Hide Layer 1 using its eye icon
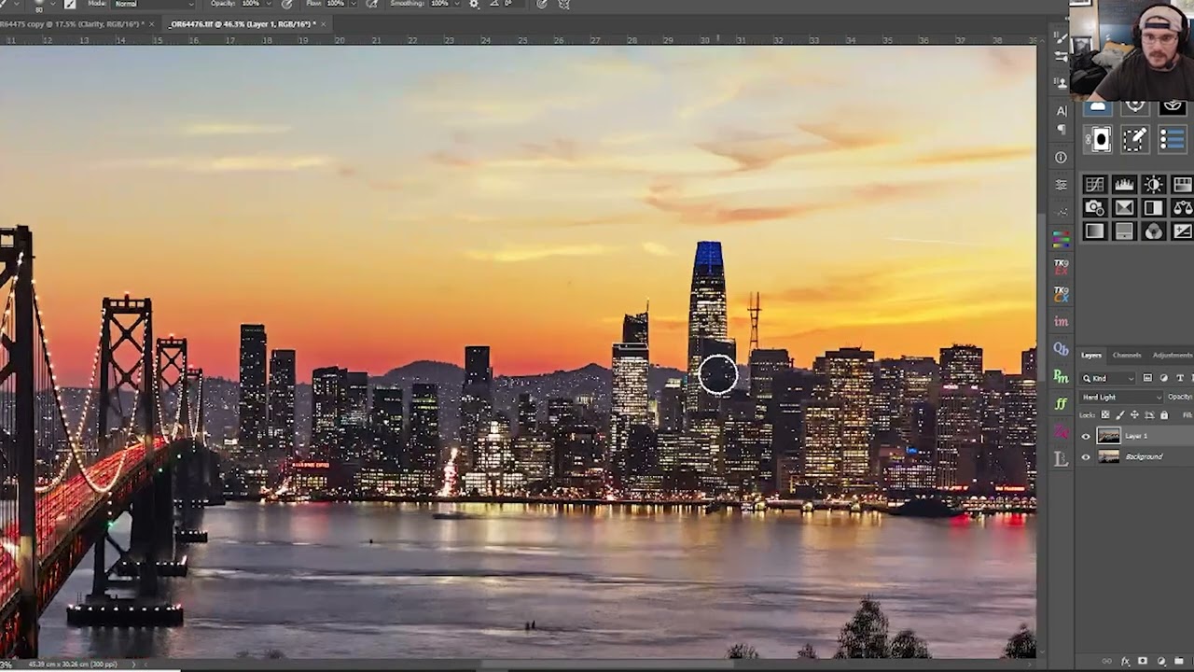 coord(1086,436)
